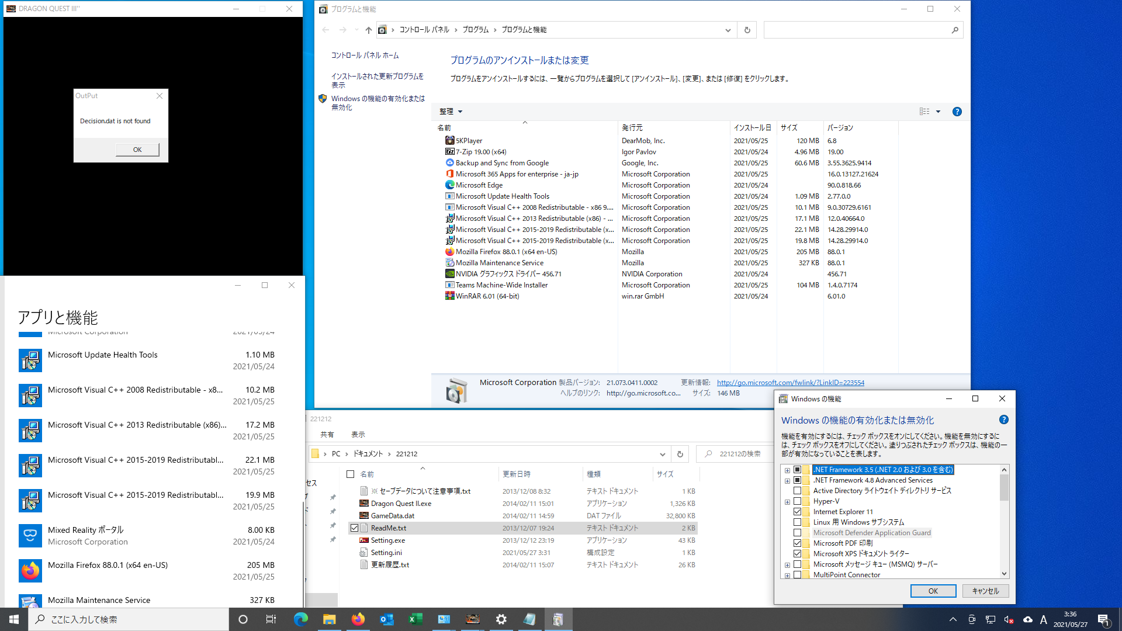
Task: Click the Windows Features list scrollbar thumb
Action: click(x=1005, y=487)
